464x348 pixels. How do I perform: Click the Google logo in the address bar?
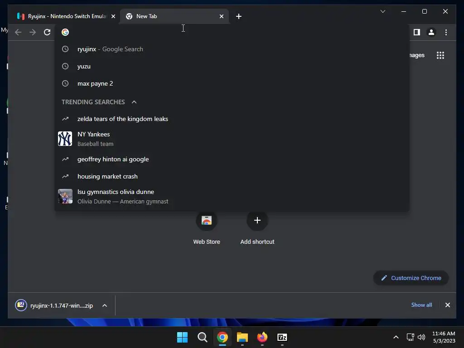[x=65, y=32]
